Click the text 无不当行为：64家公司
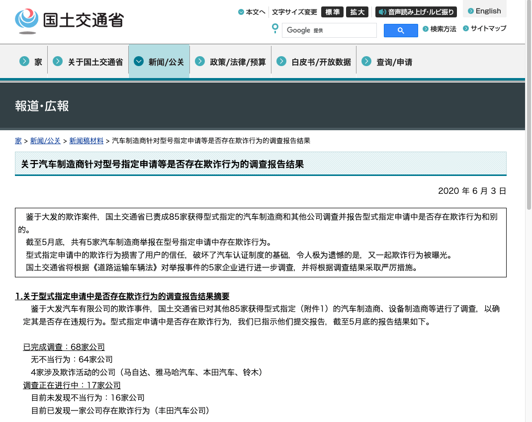The height and width of the screenshot is (422, 532). pos(72,359)
